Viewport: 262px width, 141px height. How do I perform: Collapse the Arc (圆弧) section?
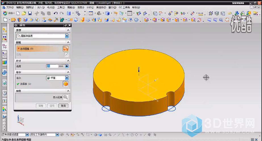tap(68, 42)
